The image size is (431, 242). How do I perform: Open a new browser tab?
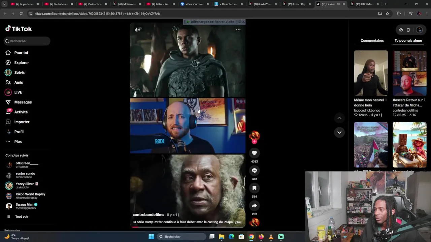(386, 4)
